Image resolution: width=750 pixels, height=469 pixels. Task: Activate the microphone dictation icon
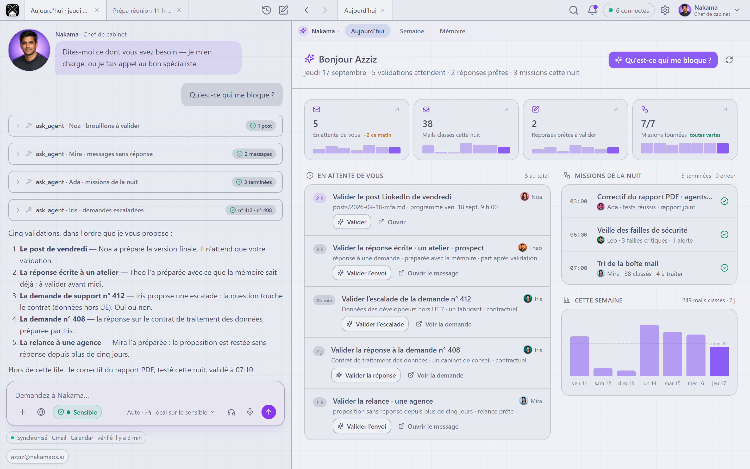point(250,412)
